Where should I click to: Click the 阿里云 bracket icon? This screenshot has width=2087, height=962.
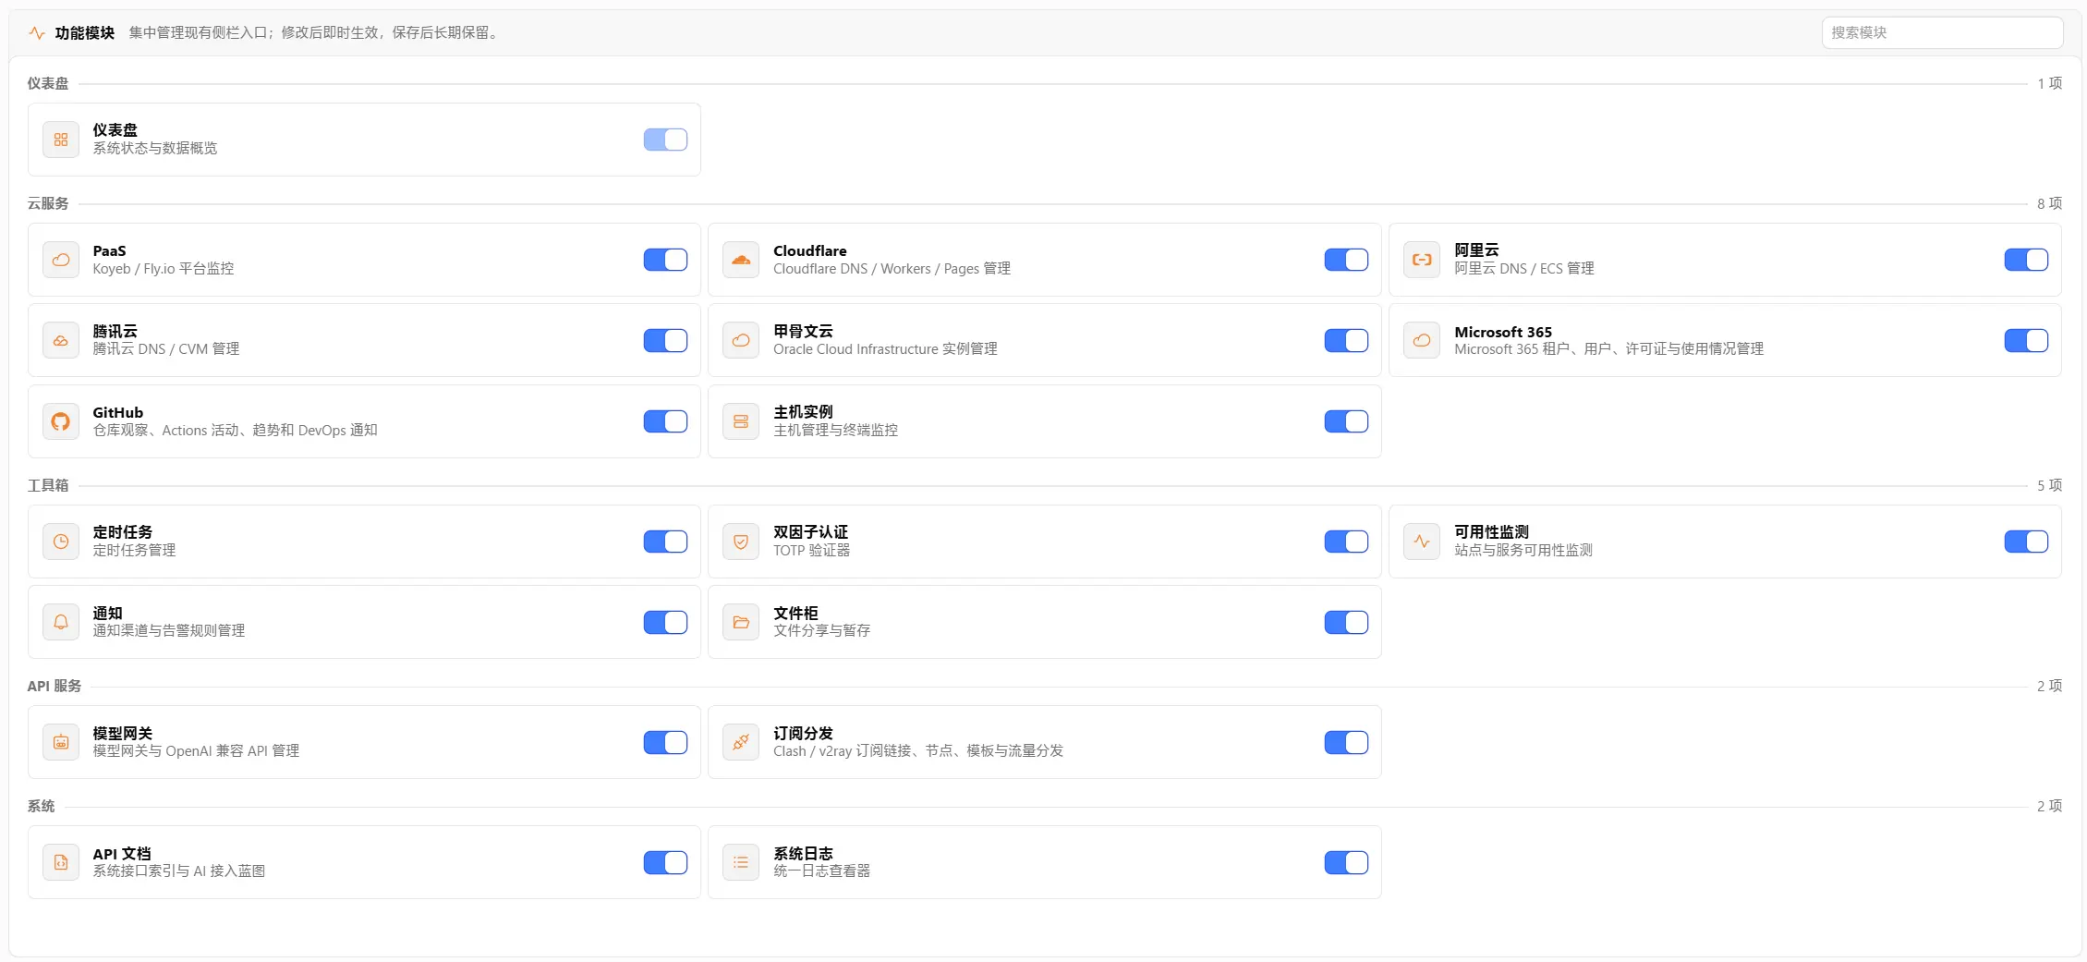[1422, 260]
